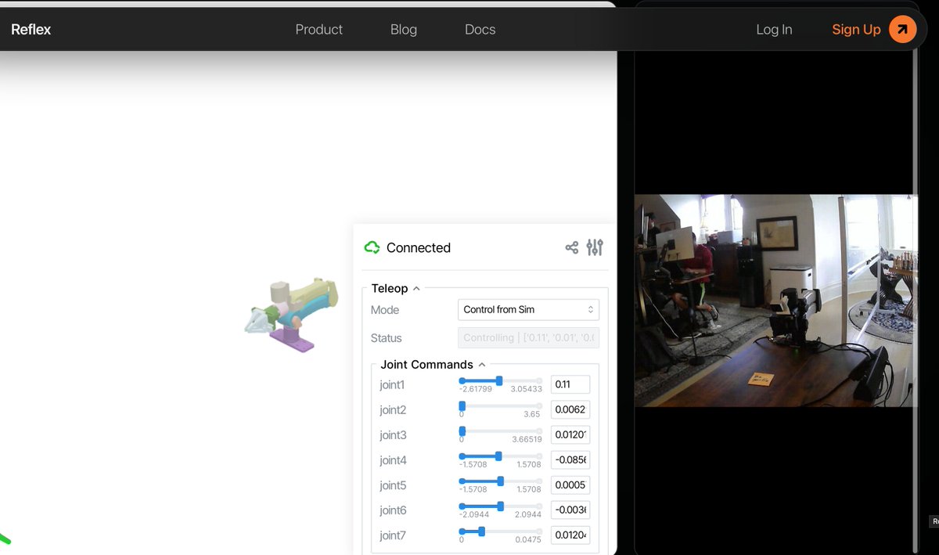Click the Sign Up button

(x=856, y=30)
